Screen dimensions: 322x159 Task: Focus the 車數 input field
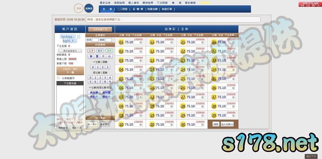point(109,40)
